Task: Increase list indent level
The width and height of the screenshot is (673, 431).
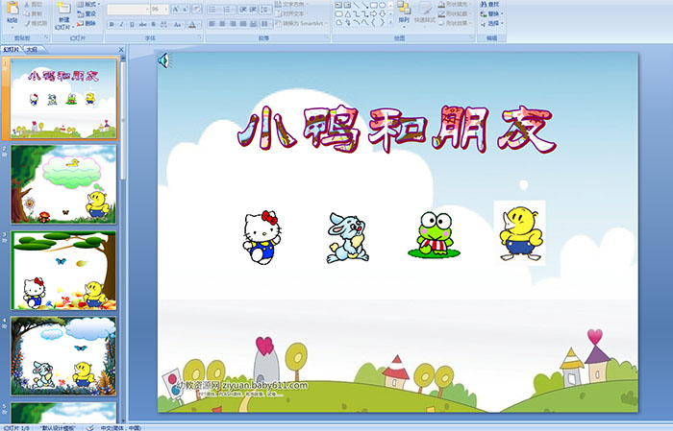Action: 253,9
